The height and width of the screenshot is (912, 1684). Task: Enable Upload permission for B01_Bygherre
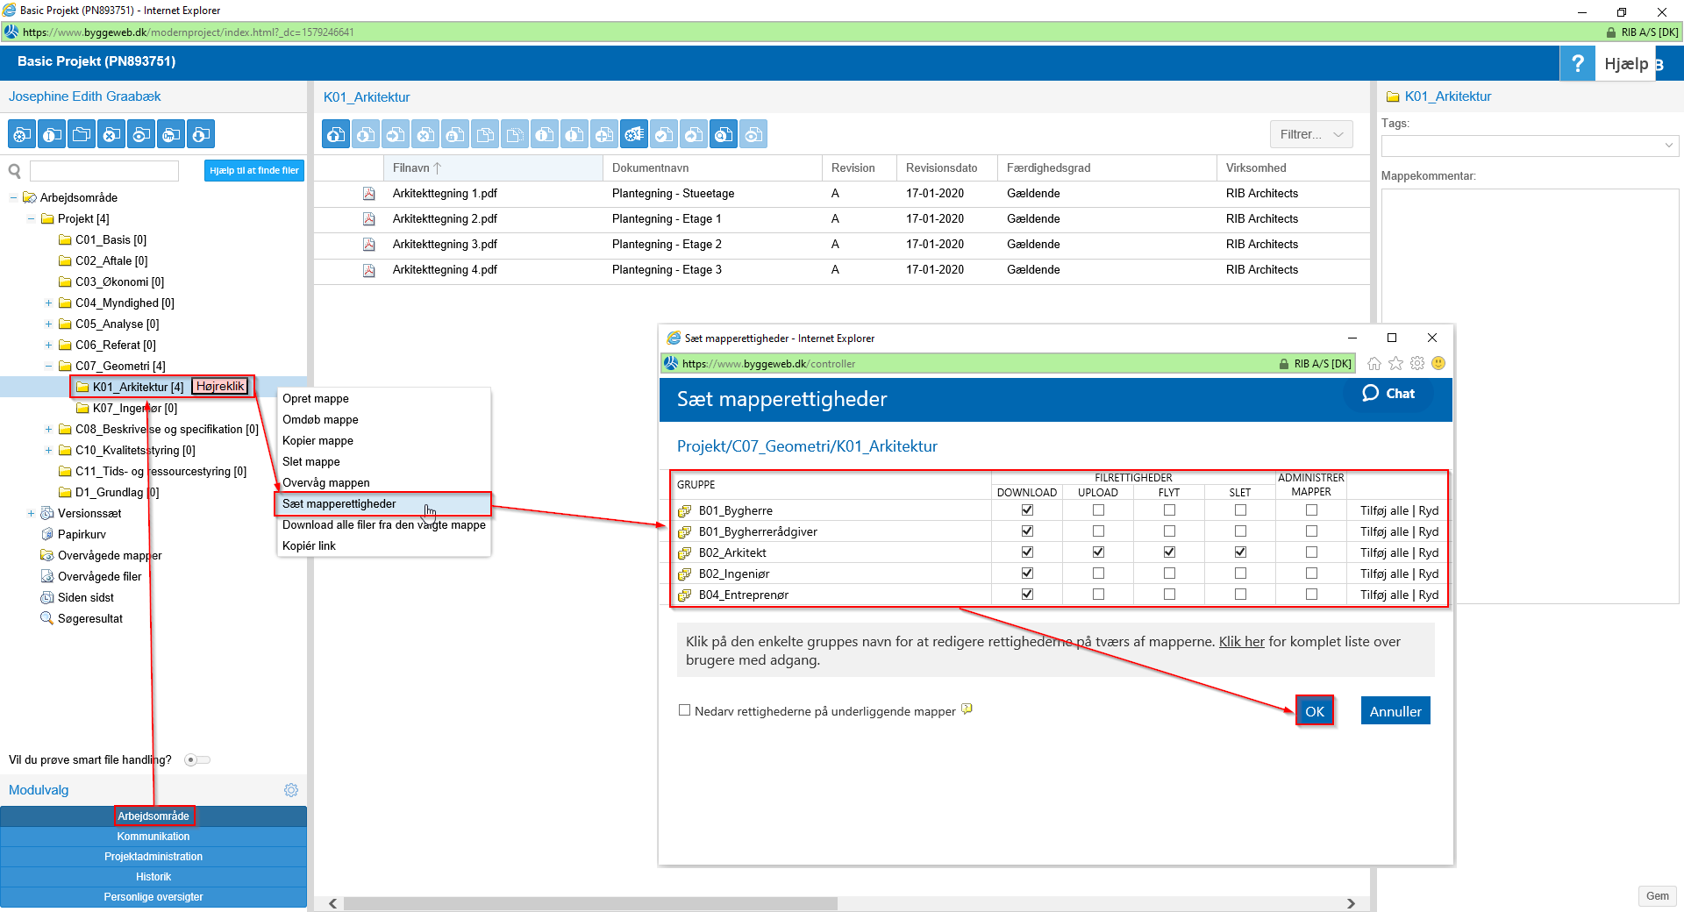(x=1098, y=510)
